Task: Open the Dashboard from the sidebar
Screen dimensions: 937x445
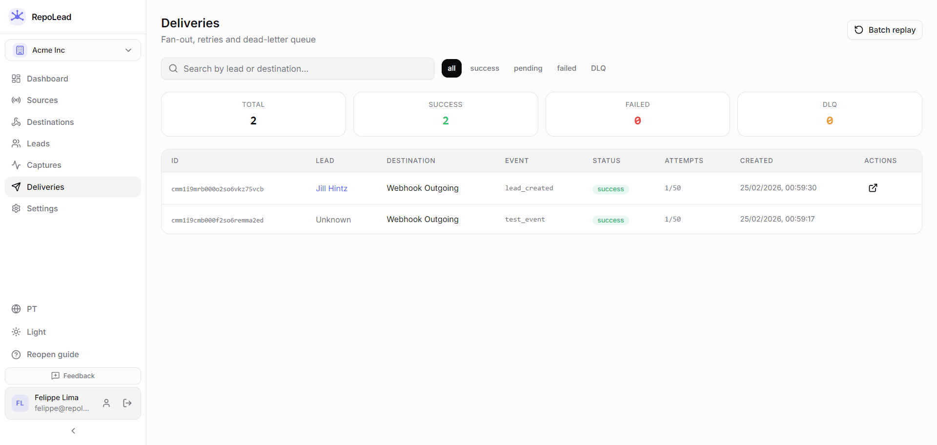Action: point(16,79)
